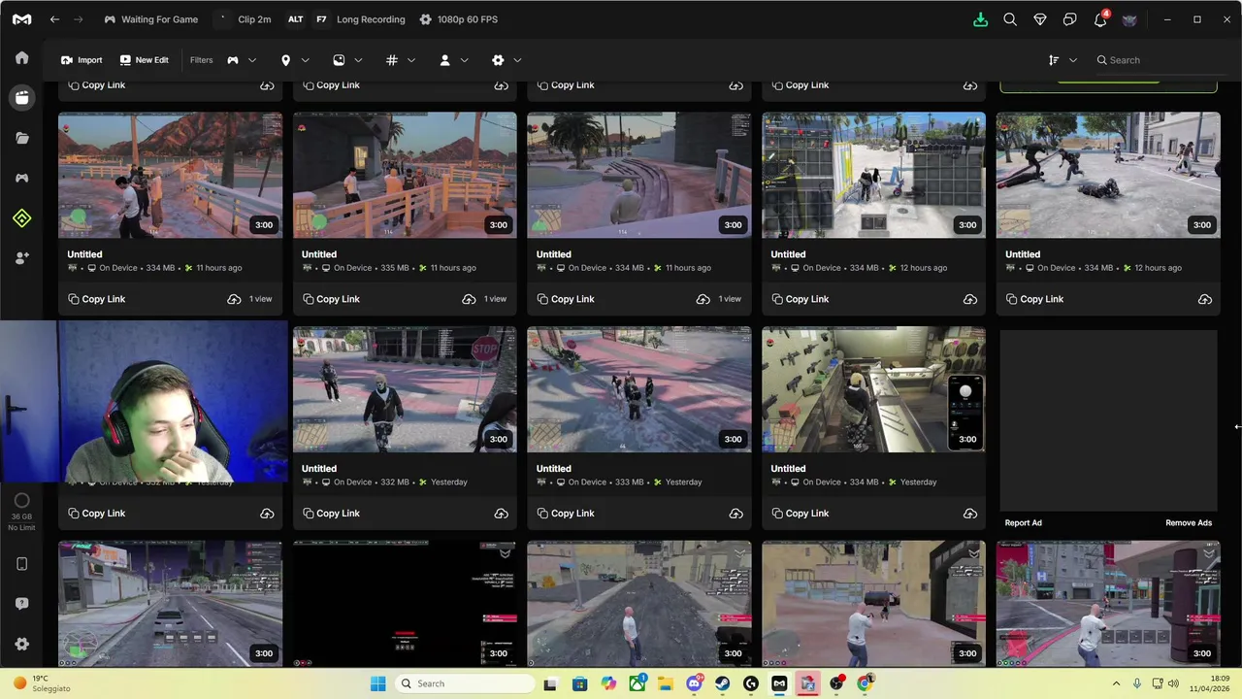Open notifications bell with 4 badge
The height and width of the screenshot is (699, 1242).
click(x=1100, y=19)
